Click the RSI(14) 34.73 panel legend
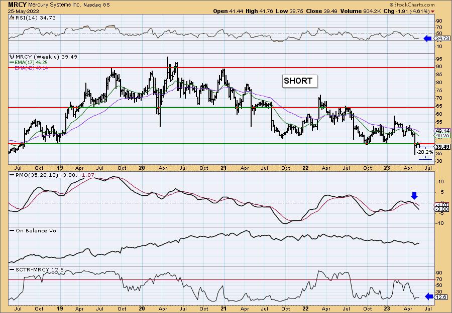 (33, 18)
